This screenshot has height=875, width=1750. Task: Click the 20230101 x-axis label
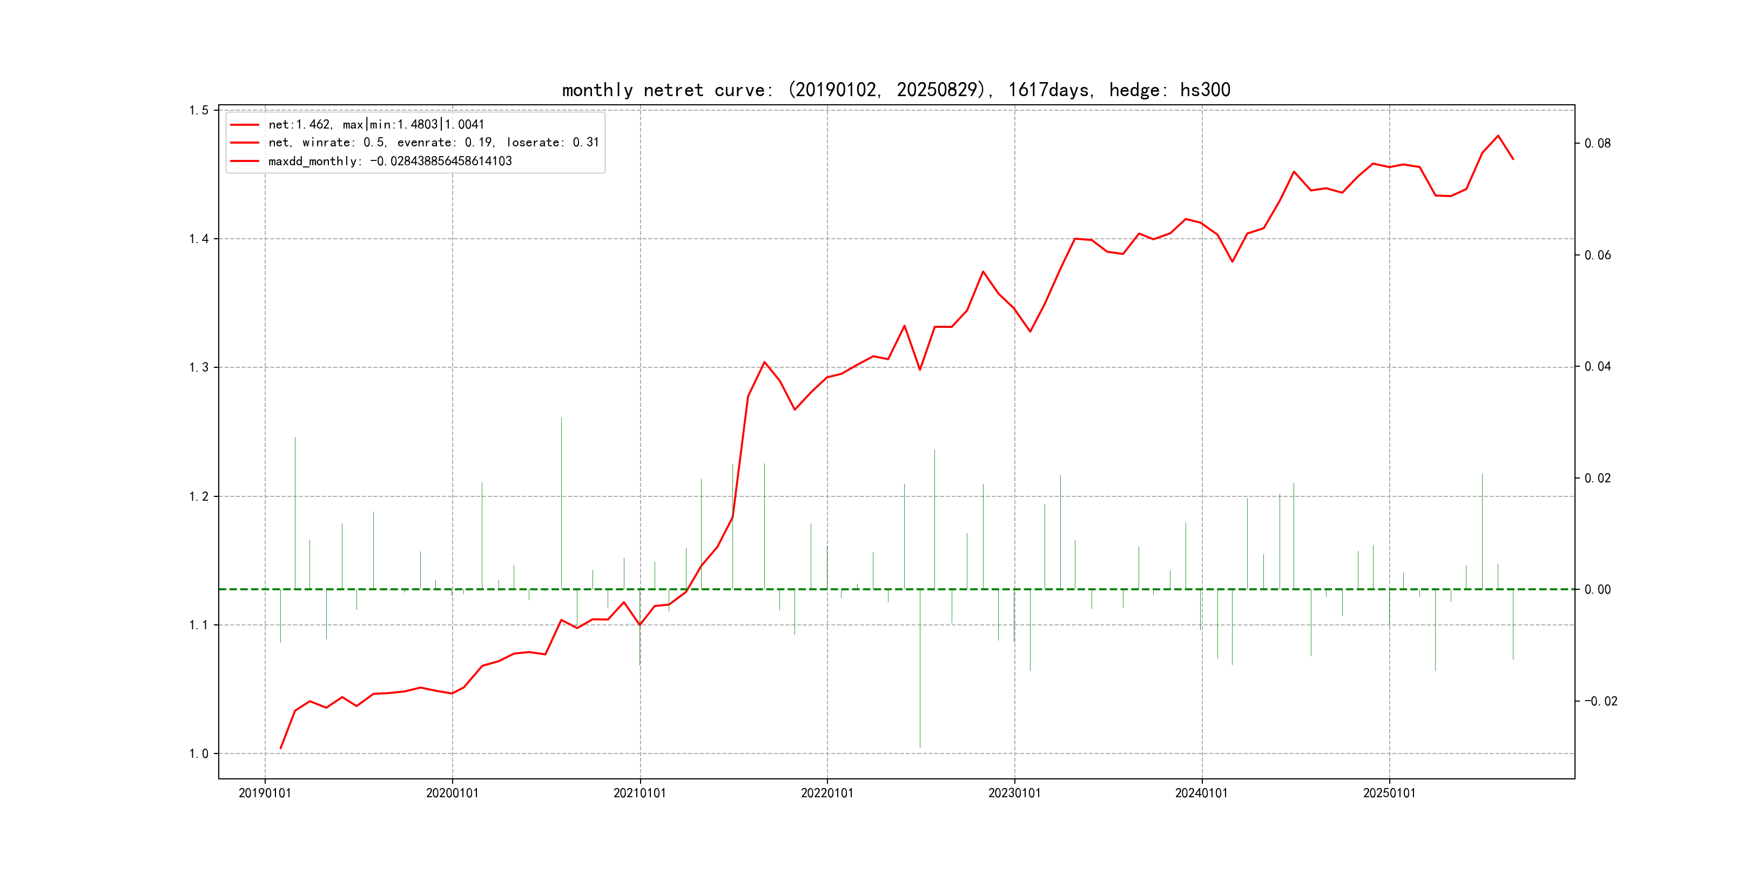click(x=1014, y=793)
